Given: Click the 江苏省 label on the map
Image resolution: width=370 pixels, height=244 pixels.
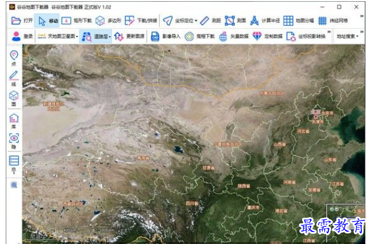Looking at the screenshot, I should coord(337,184).
